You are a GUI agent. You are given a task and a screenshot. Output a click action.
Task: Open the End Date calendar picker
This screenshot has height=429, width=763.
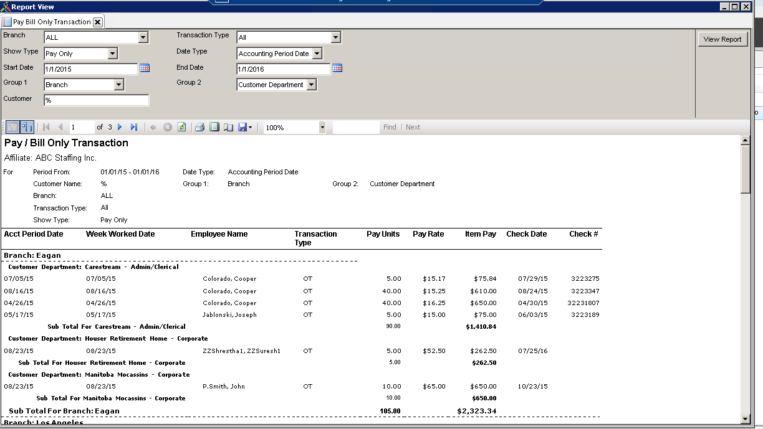click(337, 68)
